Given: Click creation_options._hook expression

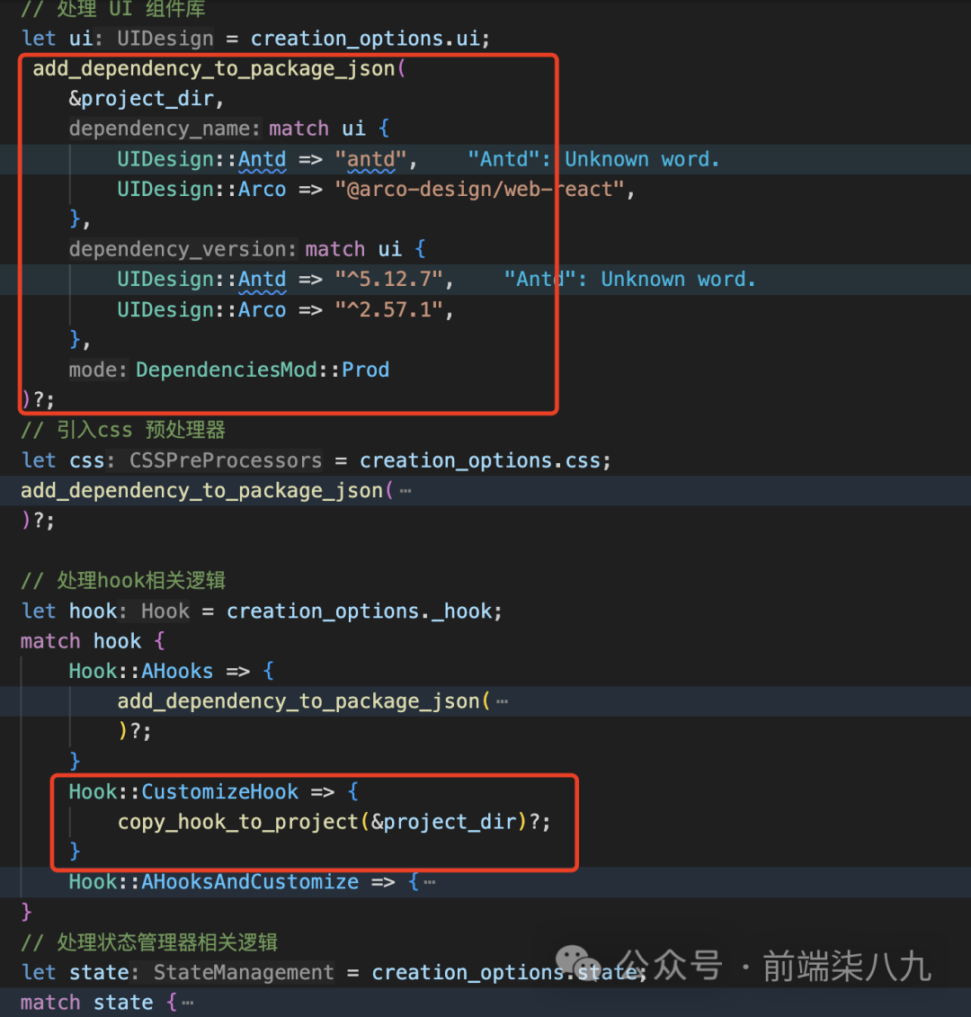Looking at the screenshot, I should click(359, 611).
